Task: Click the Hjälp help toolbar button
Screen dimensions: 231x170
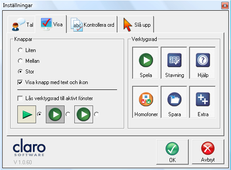Action: [x=203, y=63]
